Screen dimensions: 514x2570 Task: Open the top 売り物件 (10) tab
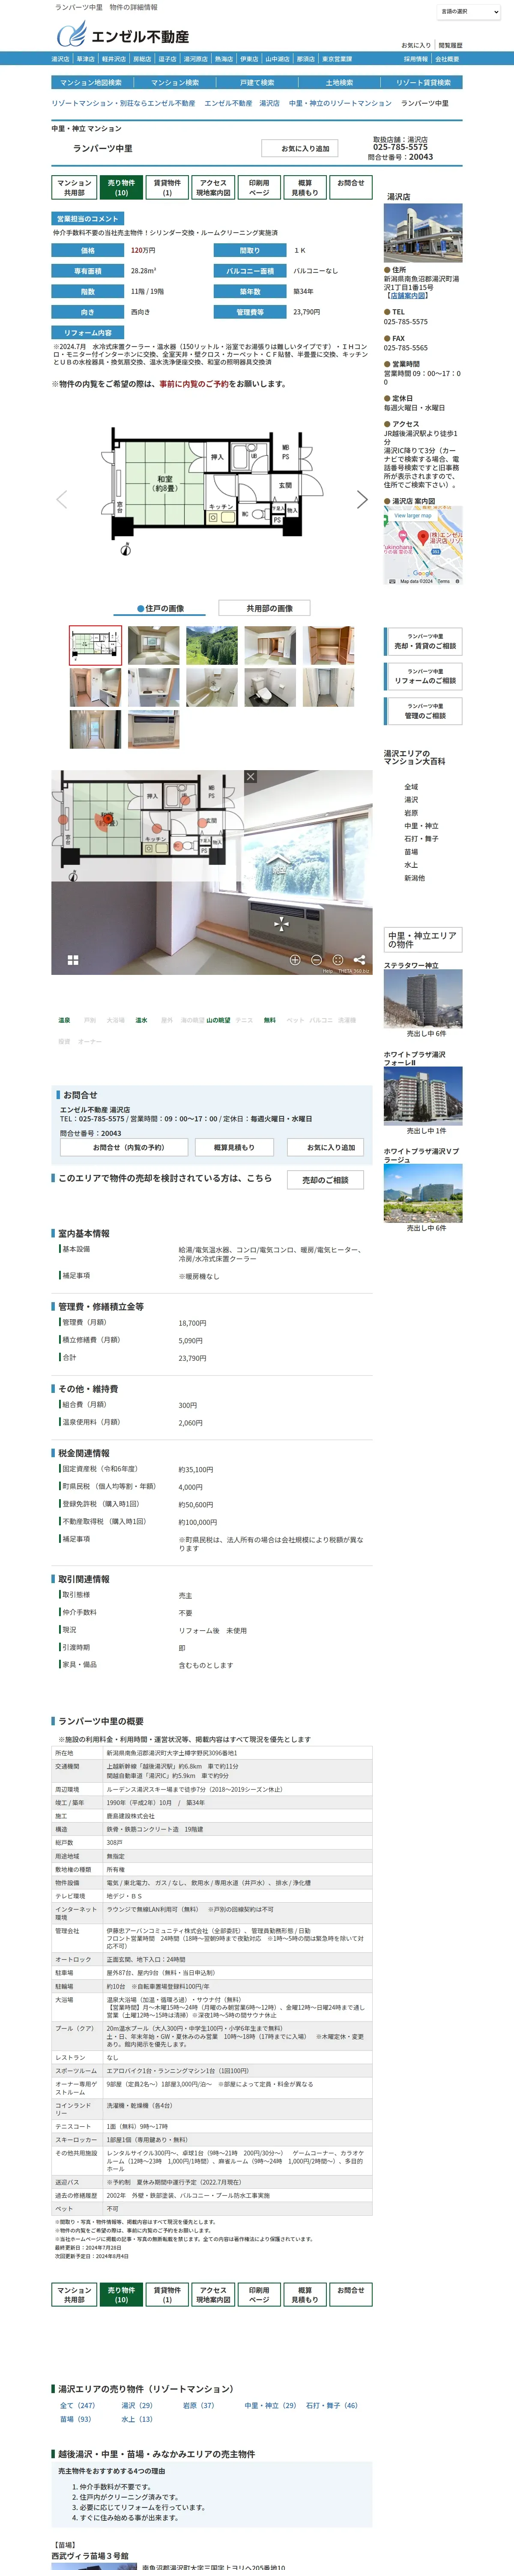tap(121, 188)
